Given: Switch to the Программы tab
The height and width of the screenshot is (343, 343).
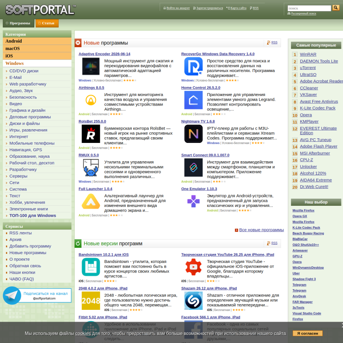Looking at the screenshot, I should 18,23.
